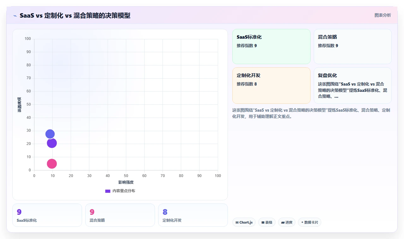Click the pink bubble on the chart

click(x=52, y=164)
